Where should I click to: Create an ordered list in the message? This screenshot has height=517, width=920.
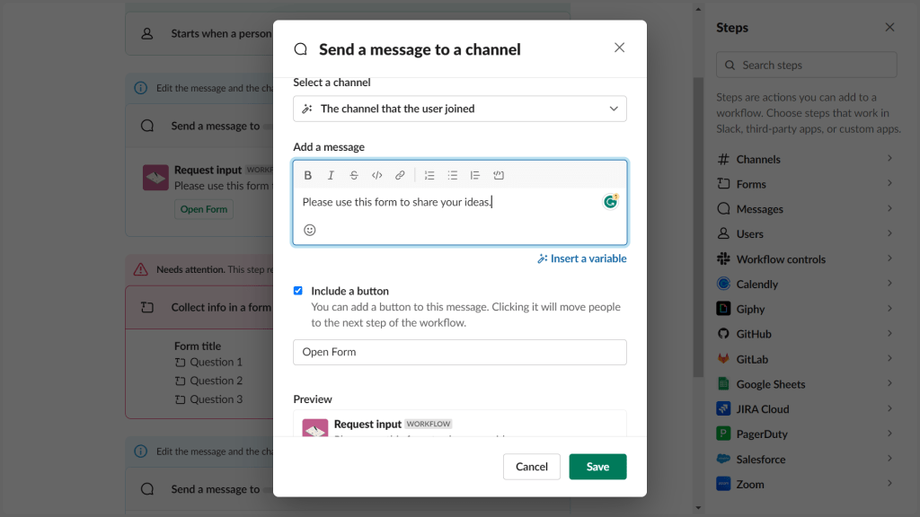coord(429,175)
